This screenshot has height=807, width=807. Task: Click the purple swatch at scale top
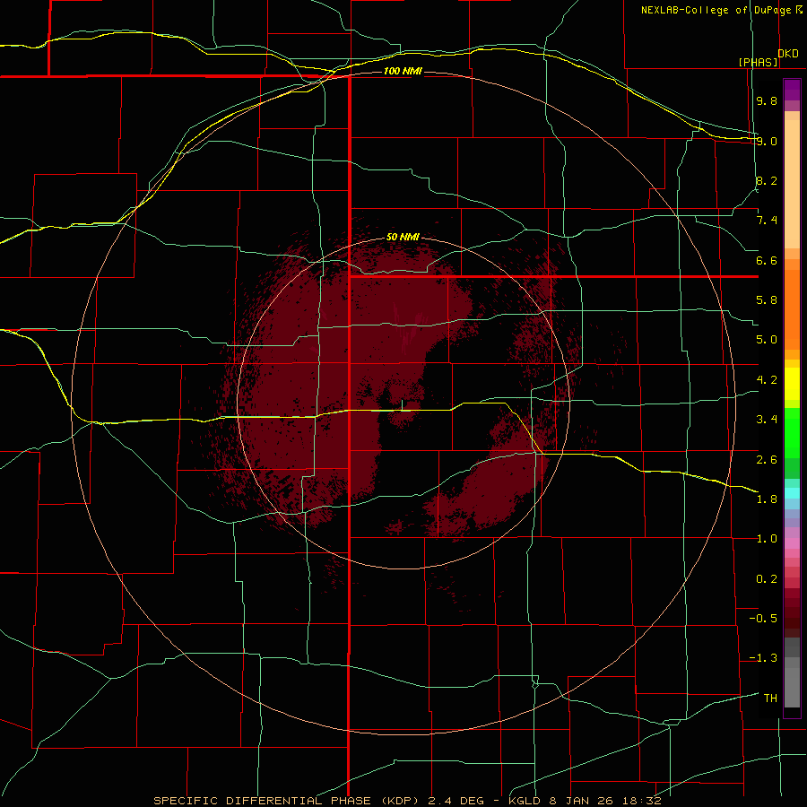[x=792, y=90]
